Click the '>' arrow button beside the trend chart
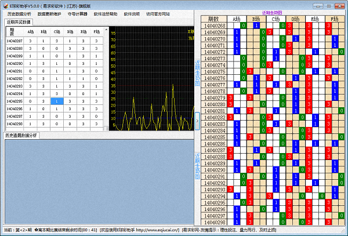The width and height of the screenshot is (348, 236). click(x=197, y=121)
